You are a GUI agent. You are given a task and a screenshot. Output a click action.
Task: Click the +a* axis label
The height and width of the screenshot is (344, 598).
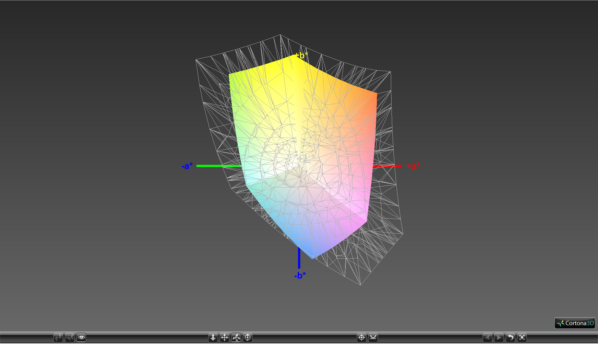click(x=414, y=166)
